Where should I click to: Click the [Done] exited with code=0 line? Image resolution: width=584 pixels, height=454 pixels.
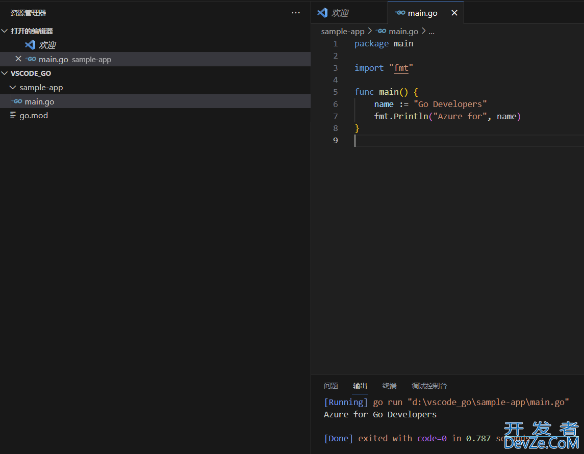click(426, 438)
